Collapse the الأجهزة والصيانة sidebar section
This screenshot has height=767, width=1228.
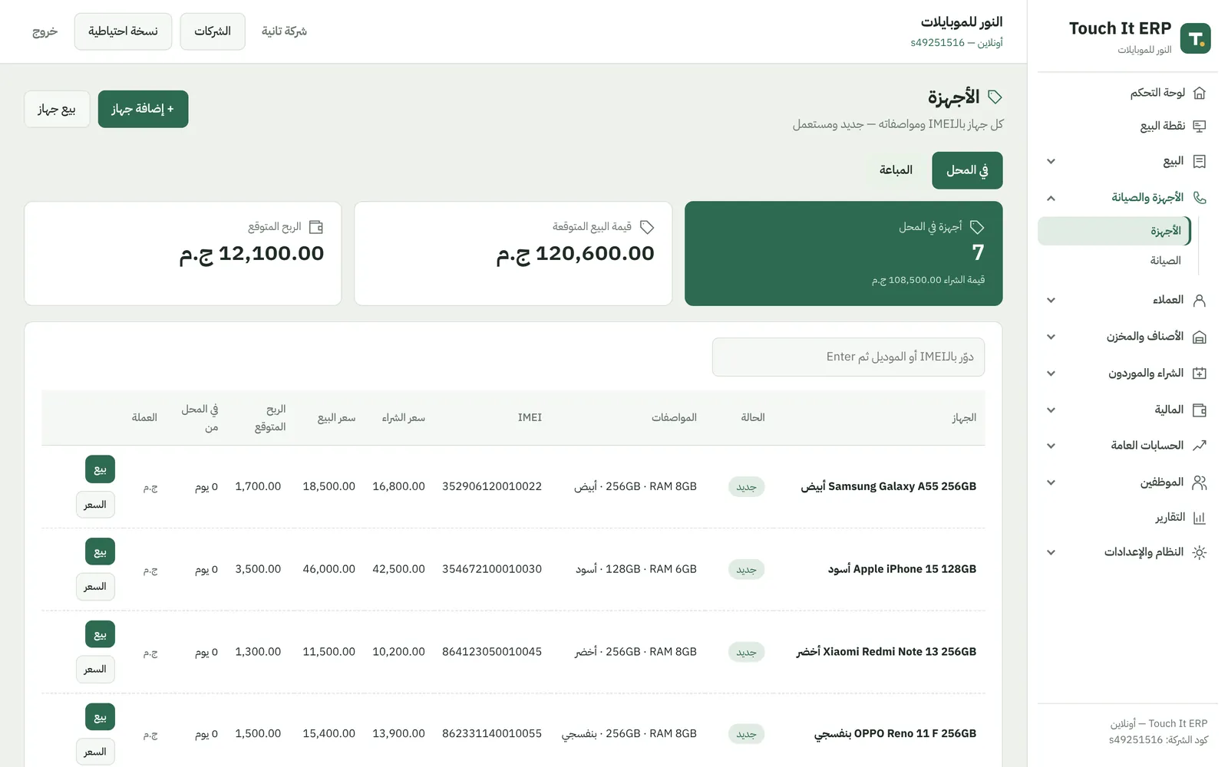coord(1051,198)
